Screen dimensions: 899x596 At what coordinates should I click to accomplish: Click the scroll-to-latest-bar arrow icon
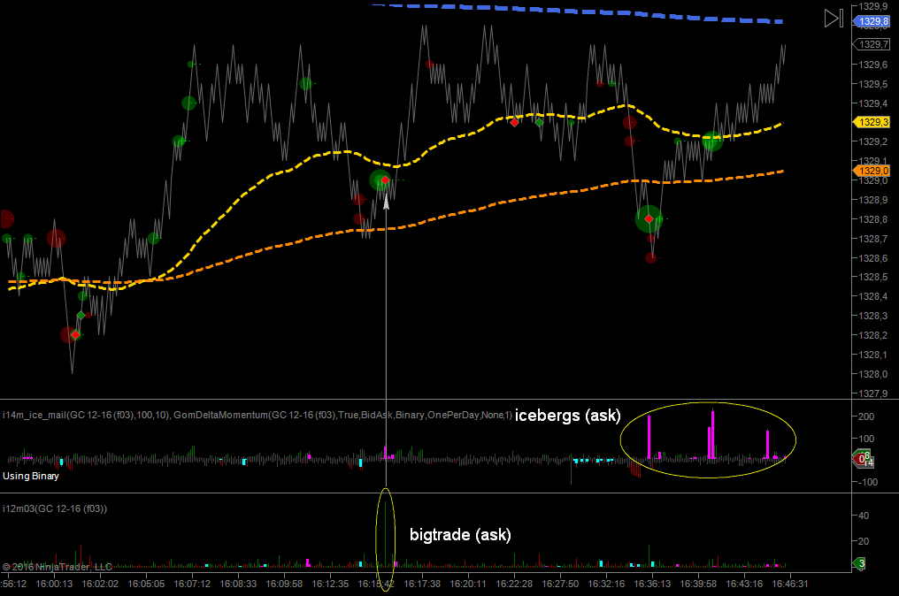(833, 19)
